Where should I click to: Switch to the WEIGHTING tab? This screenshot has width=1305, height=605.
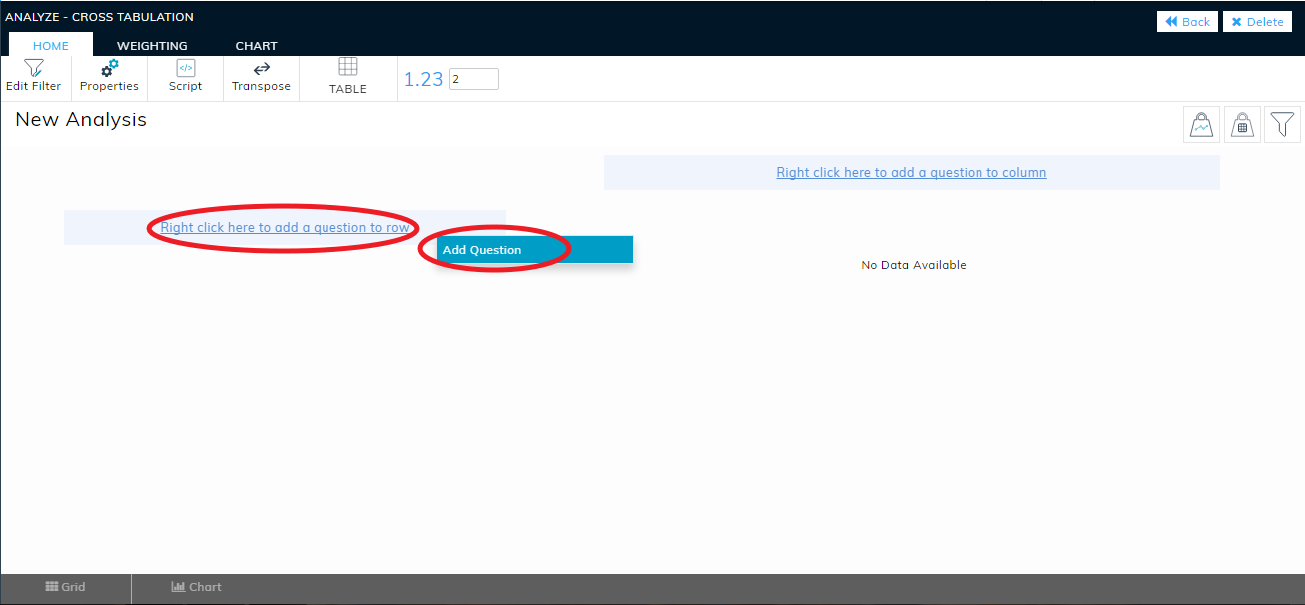coord(152,45)
